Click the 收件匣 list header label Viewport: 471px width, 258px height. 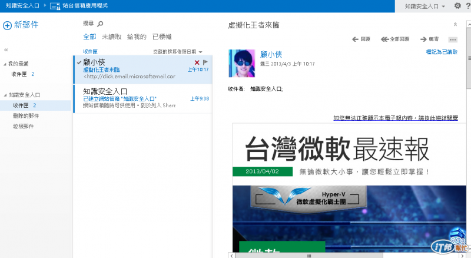pyautogui.click(x=90, y=52)
